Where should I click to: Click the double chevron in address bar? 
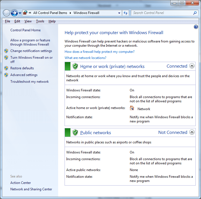[30, 13]
